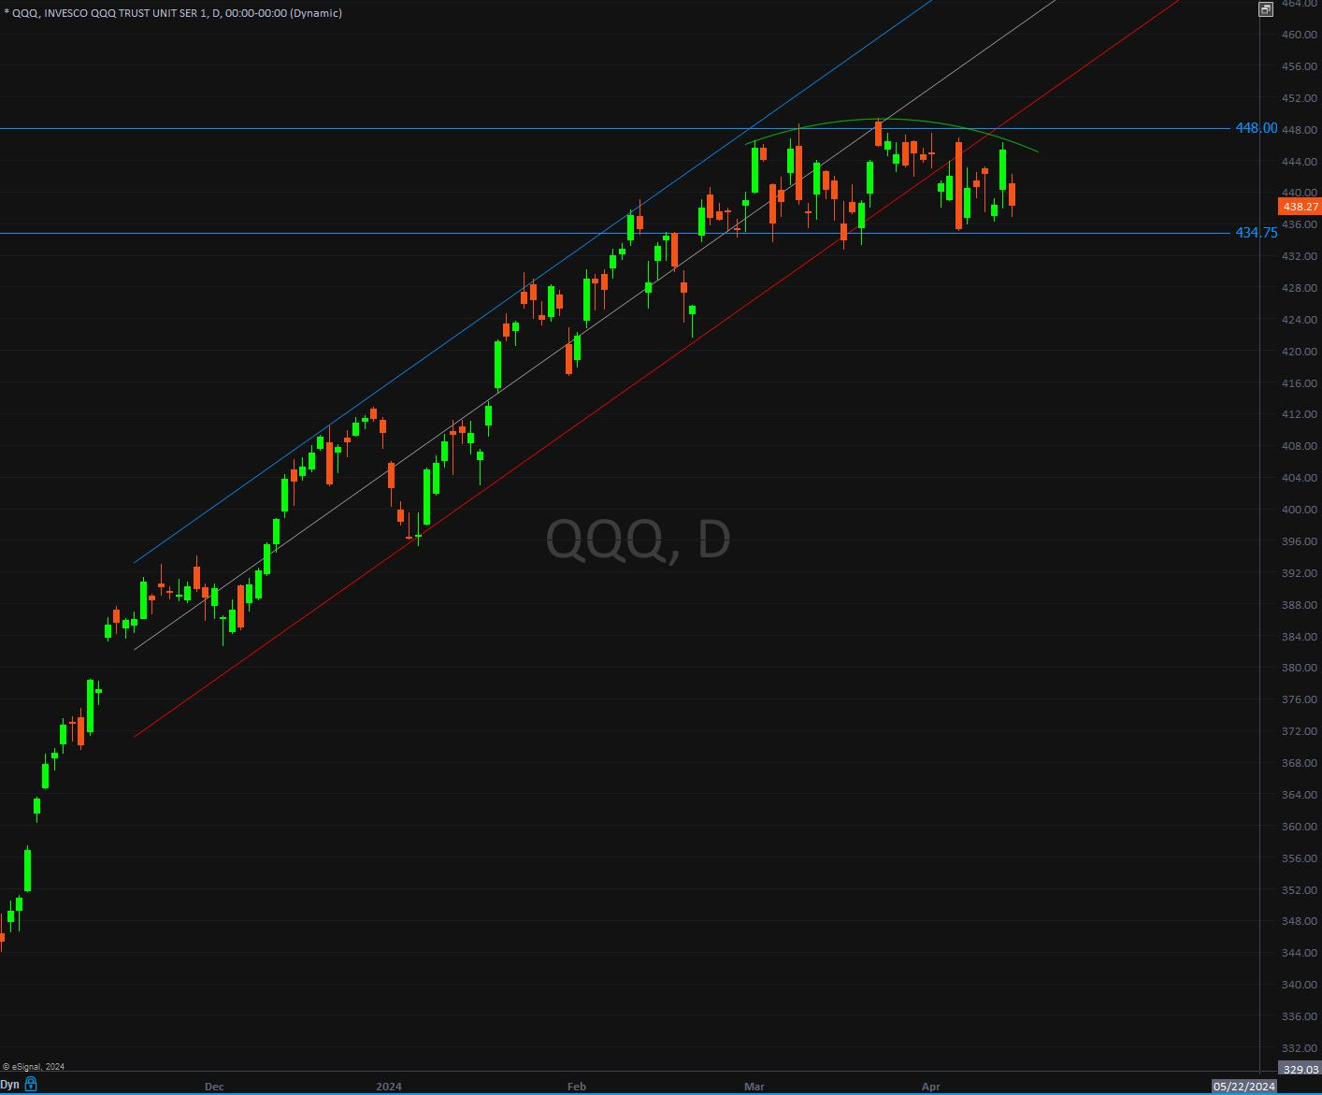The width and height of the screenshot is (1322, 1095).
Task: Click the 360.00 price axis label
Action: 1299,827
